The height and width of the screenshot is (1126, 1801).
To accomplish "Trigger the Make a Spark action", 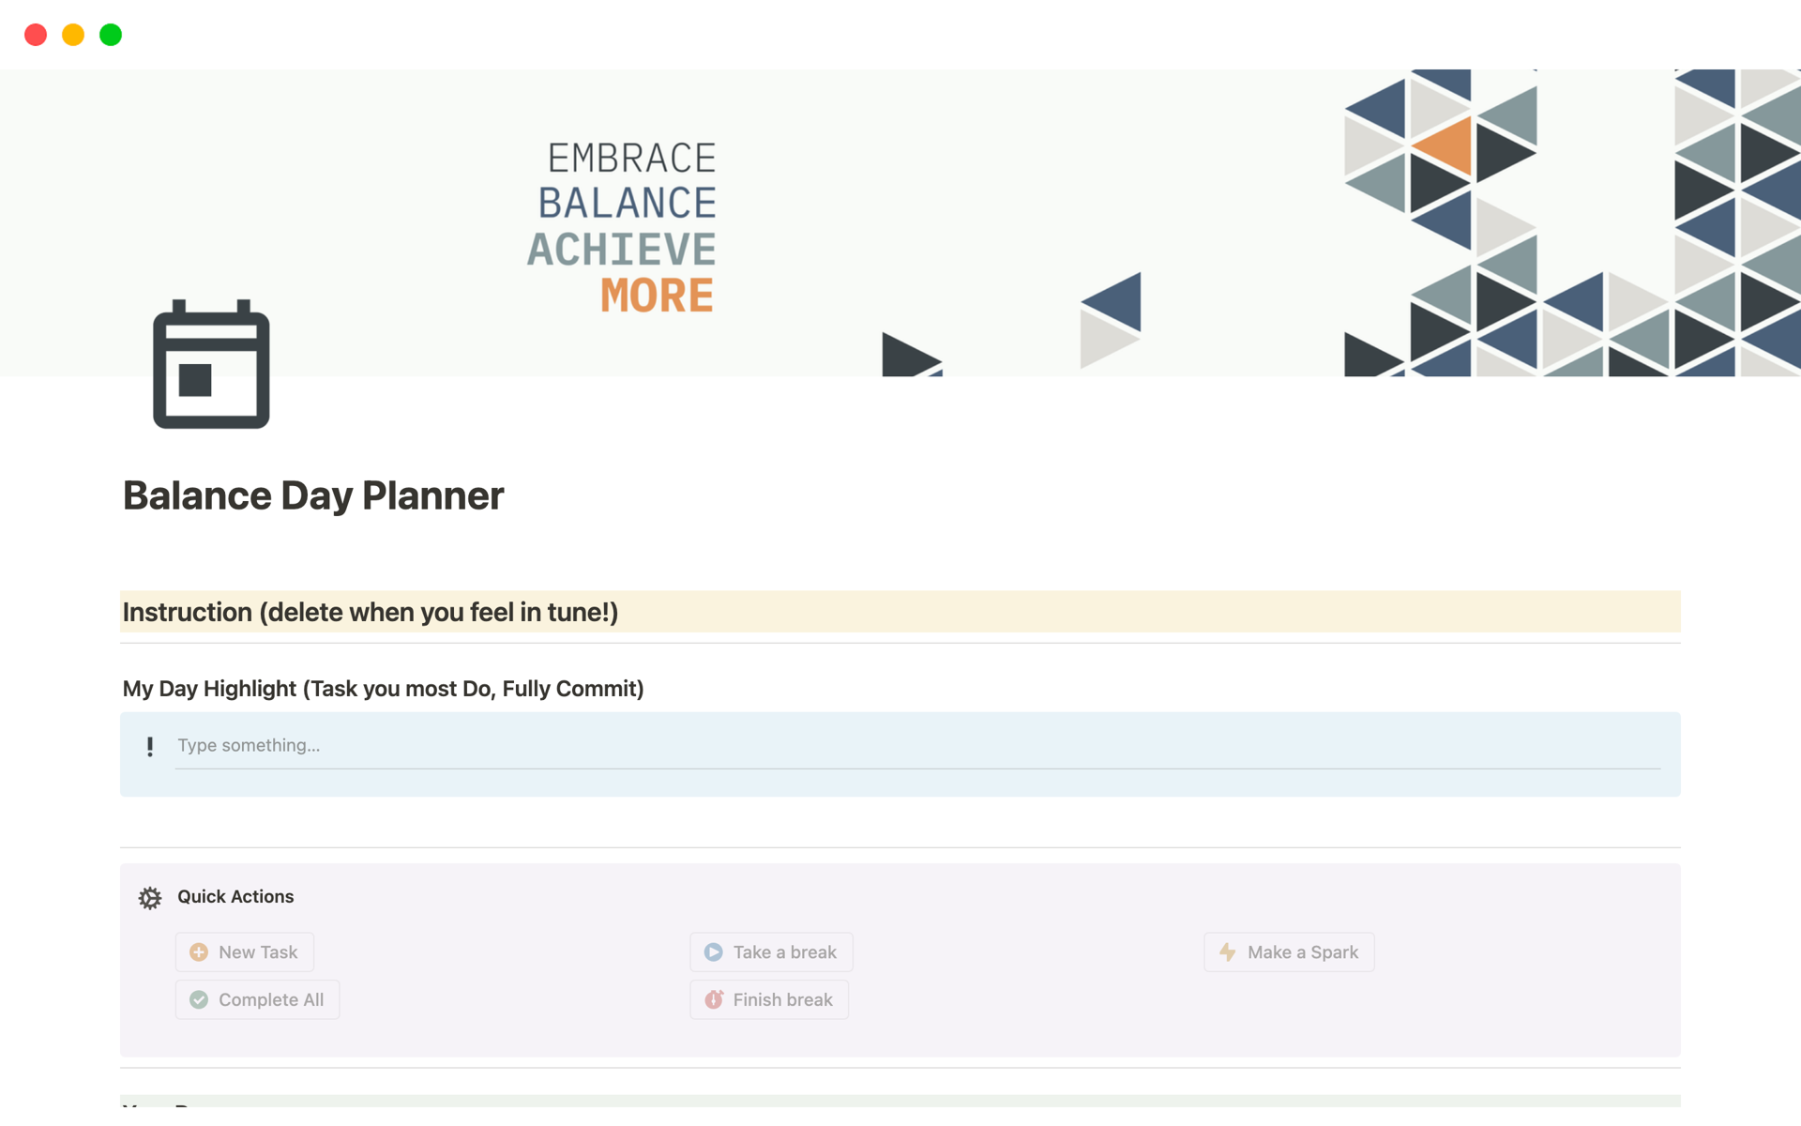I will pos(1289,951).
